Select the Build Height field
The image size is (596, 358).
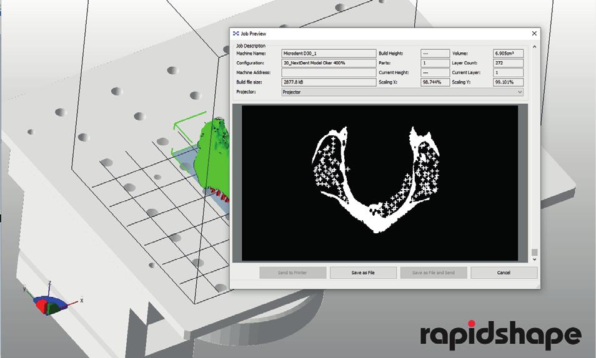(435, 54)
